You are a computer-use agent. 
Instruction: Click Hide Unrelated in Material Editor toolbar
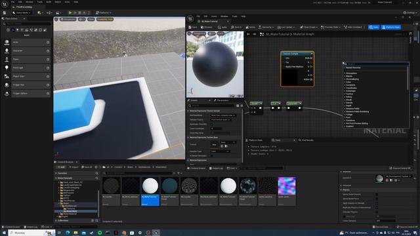353,27
